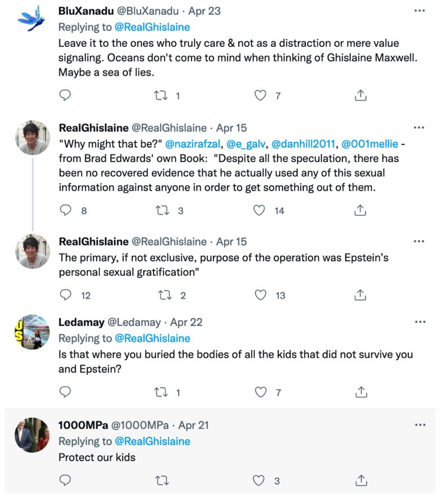Share BluXanadu's tweet
Image resolution: width=441 pixels, height=498 pixels.
click(361, 96)
